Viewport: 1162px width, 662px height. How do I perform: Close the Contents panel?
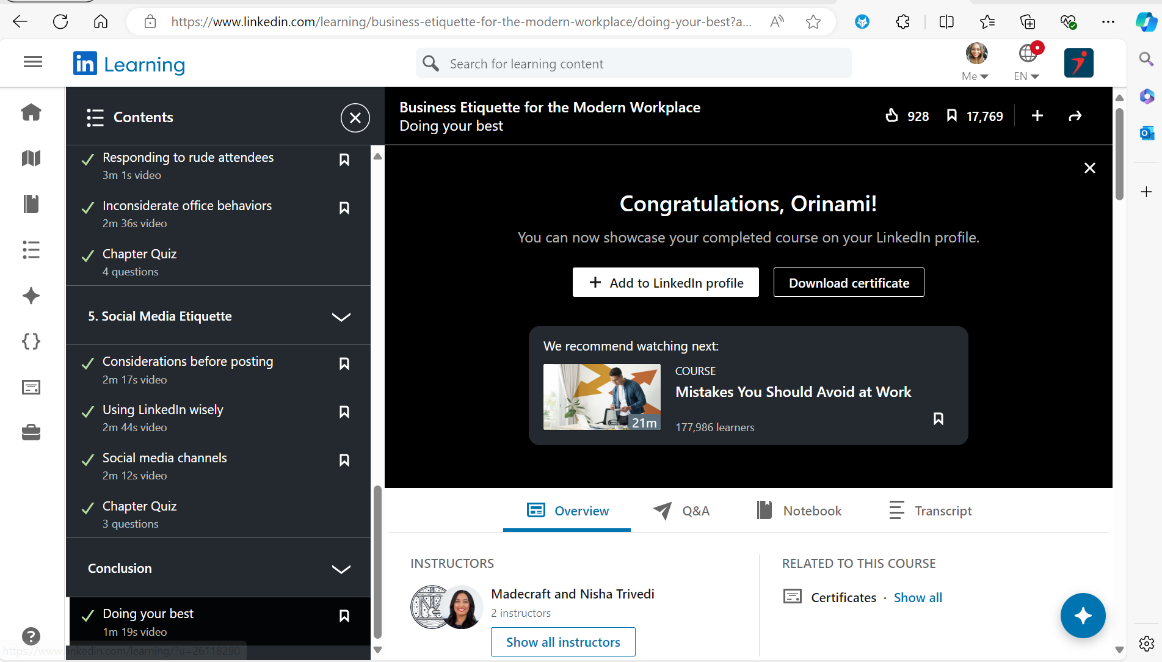tap(355, 118)
